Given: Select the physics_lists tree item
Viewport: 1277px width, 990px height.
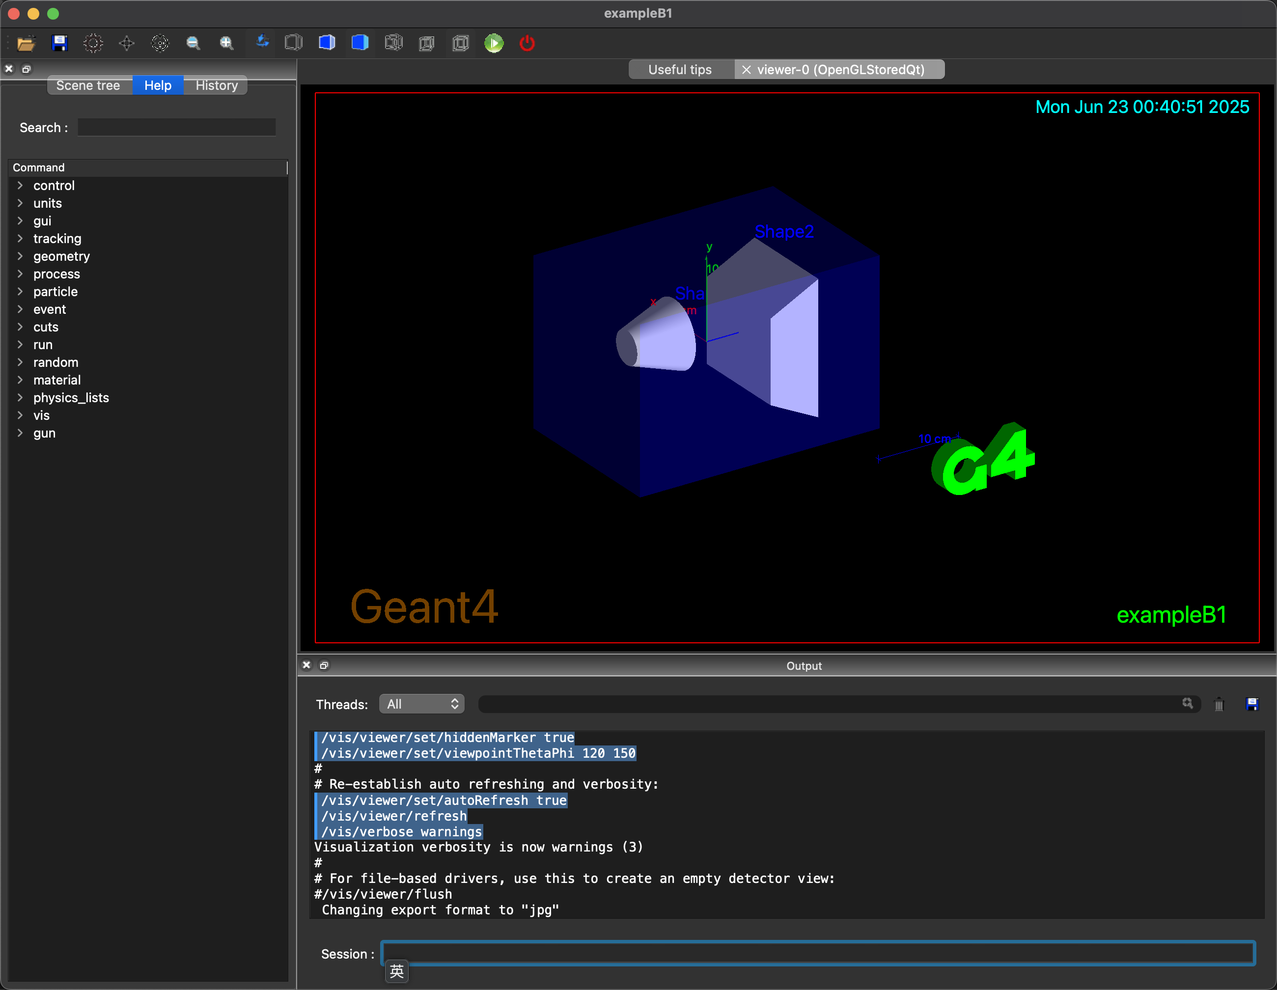Looking at the screenshot, I should (x=71, y=398).
